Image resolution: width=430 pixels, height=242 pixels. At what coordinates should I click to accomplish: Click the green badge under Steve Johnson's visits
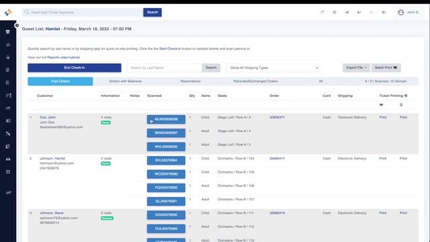(x=107, y=218)
